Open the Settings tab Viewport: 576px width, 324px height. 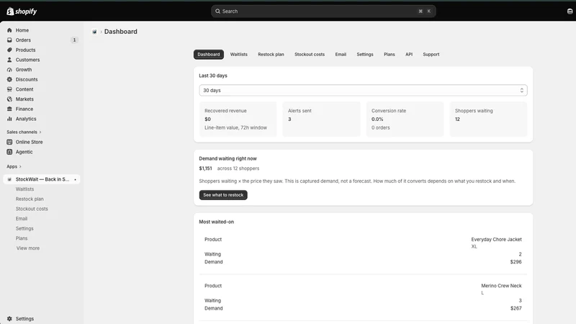pos(365,55)
